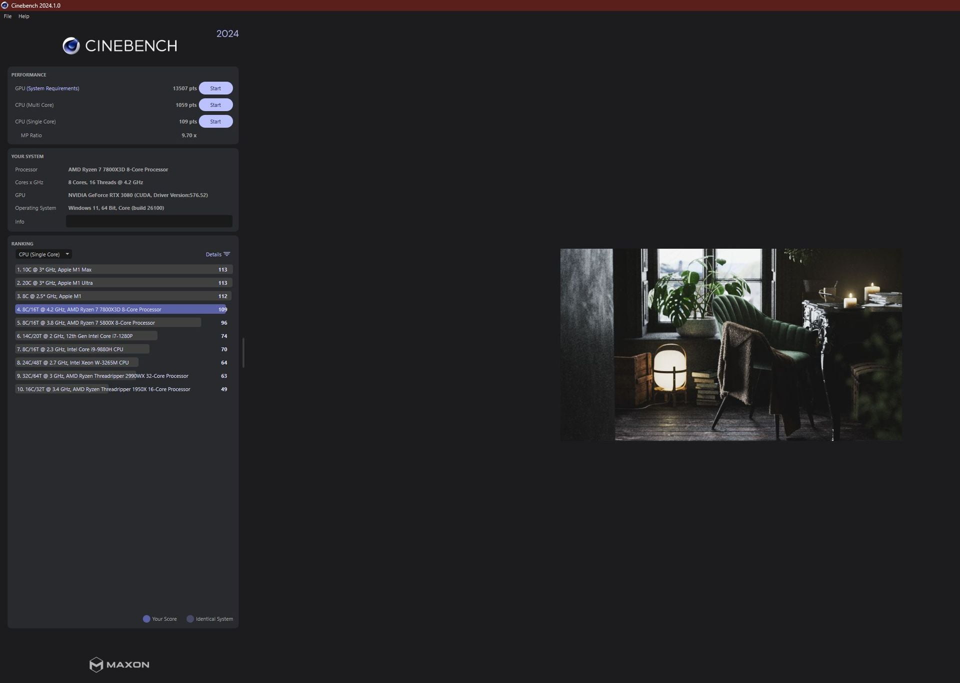Click the GPU score 13507 pts
The height and width of the screenshot is (683, 960).
[x=184, y=88]
